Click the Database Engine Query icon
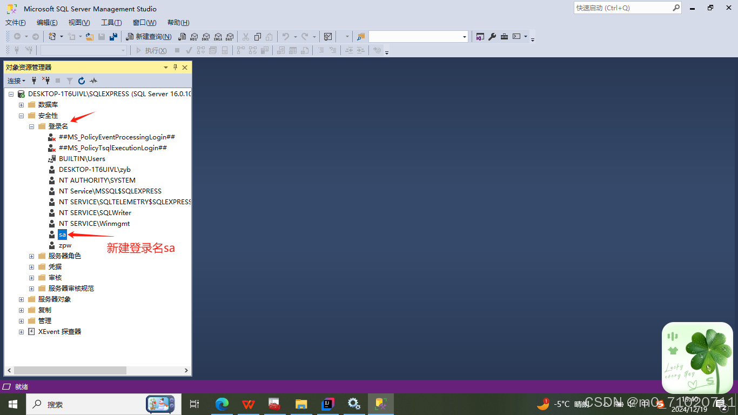 (x=182, y=37)
